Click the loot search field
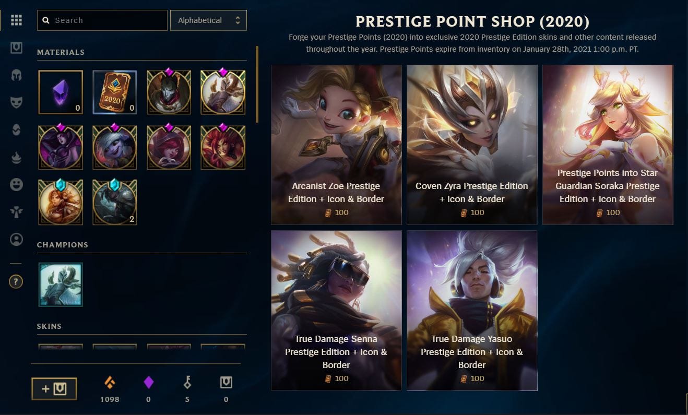This screenshot has height=415, width=688. click(102, 20)
